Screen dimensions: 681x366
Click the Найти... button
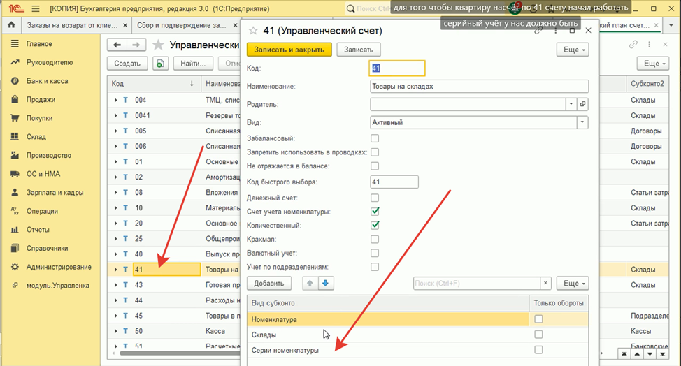point(193,64)
